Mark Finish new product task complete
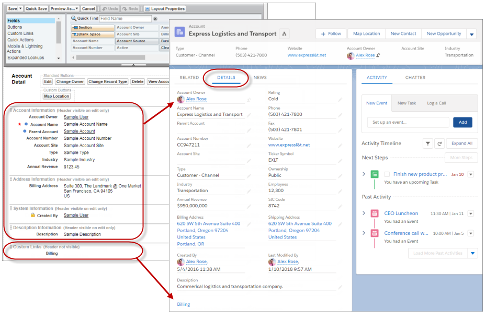 (x=387, y=174)
